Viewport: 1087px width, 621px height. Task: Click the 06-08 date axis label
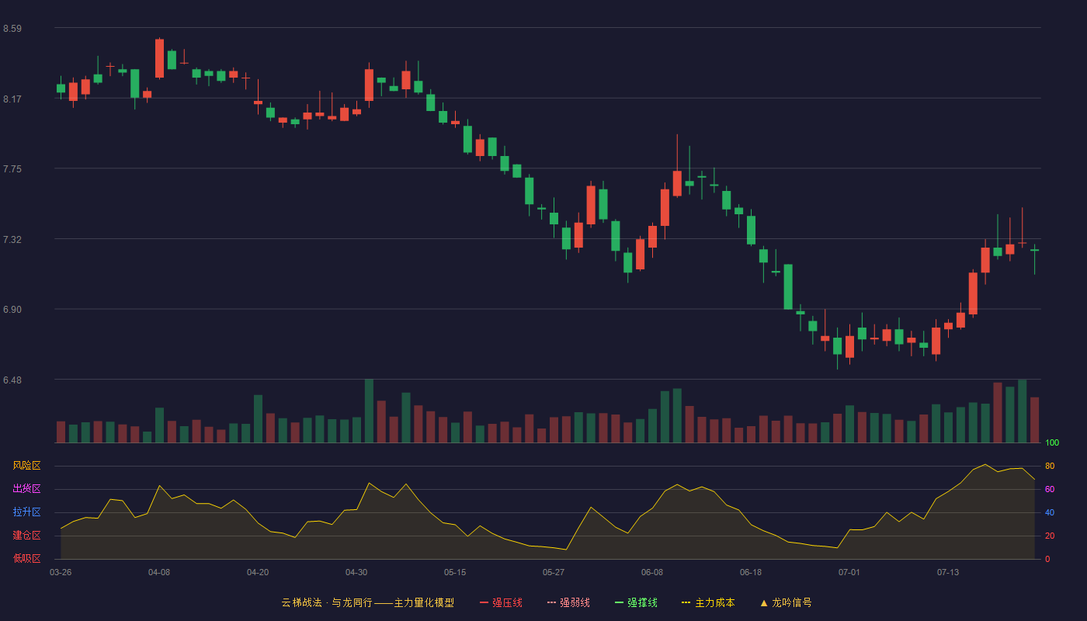pos(652,572)
